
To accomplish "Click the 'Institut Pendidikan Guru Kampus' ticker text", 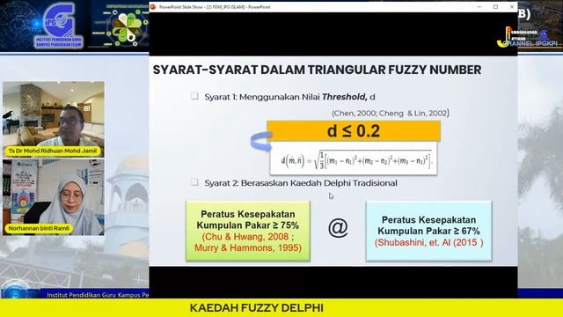I will coord(98,295).
